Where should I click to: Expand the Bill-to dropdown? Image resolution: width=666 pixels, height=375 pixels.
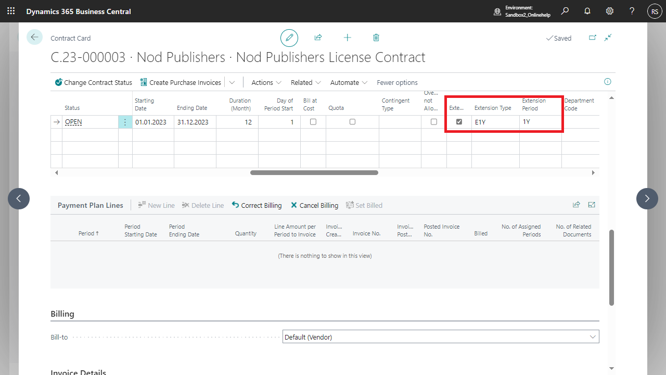593,337
